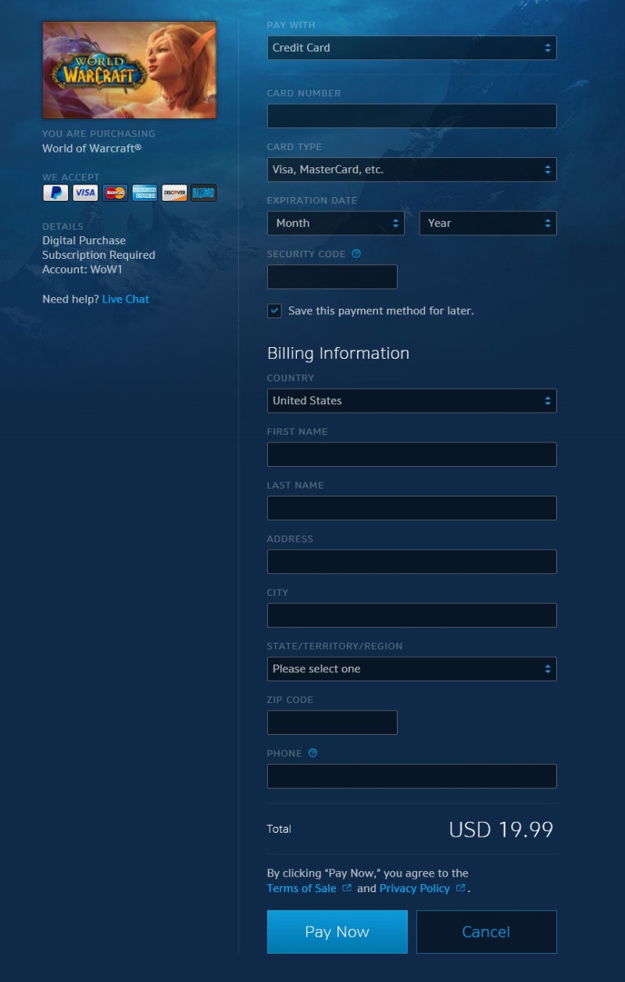This screenshot has height=982, width=625.
Task: Focus the Address field
Action: click(412, 561)
